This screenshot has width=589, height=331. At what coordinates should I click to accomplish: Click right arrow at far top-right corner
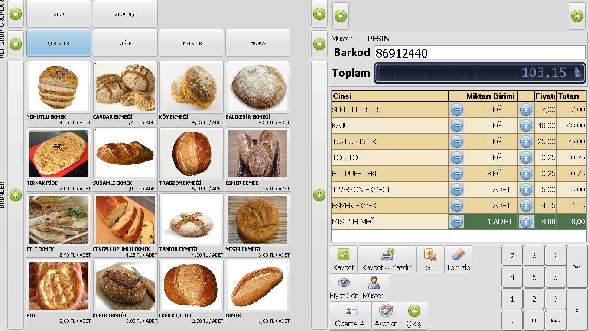(577, 16)
